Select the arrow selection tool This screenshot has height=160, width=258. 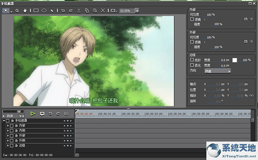(6, 11)
